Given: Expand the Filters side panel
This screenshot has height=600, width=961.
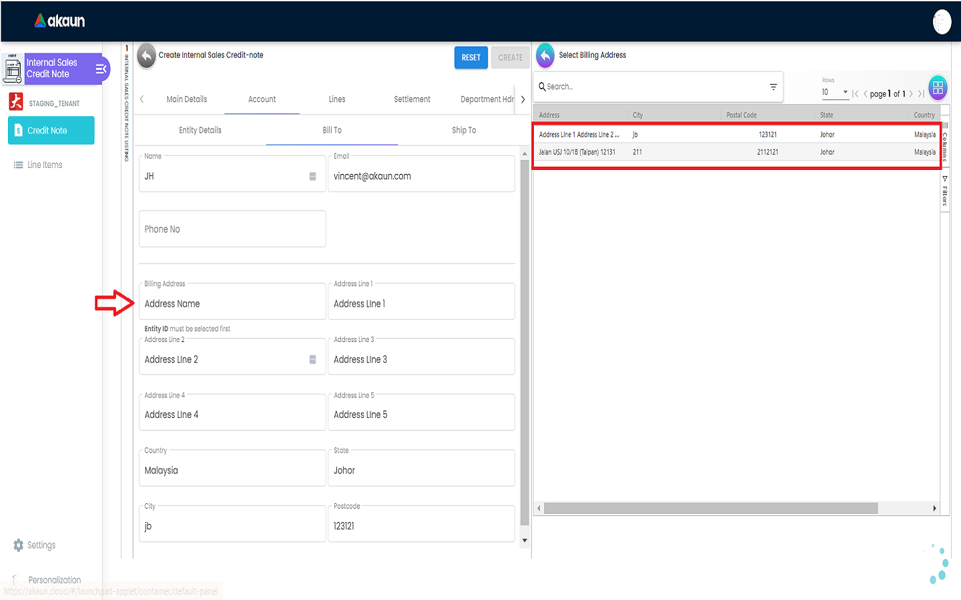Looking at the screenshot, I should pos(944,192).
